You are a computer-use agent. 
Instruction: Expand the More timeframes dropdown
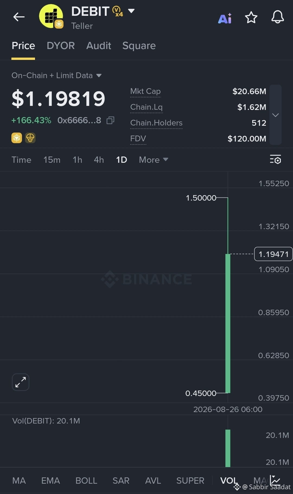[x=154, y=160]
